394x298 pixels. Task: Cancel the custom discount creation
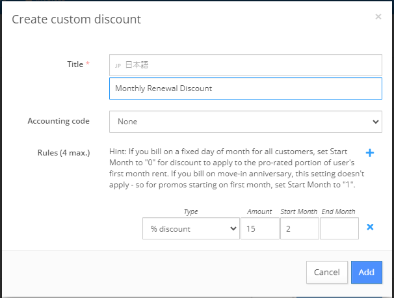[x=326, y=272]
